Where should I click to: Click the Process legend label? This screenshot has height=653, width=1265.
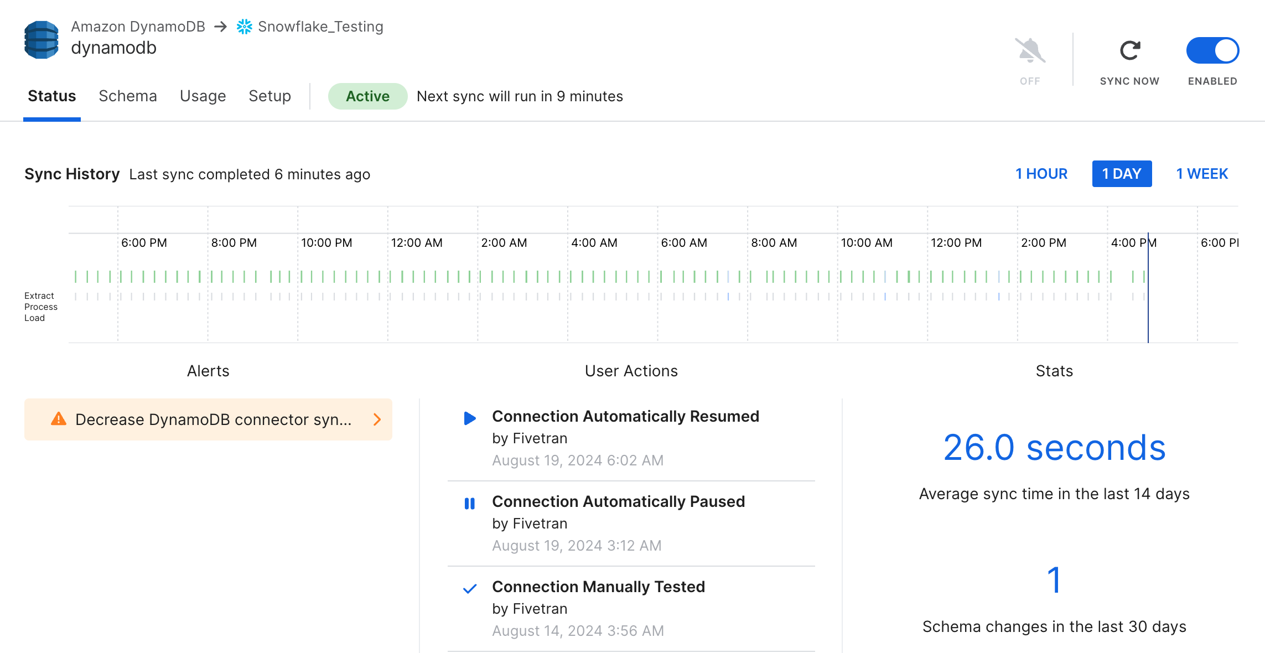[41, 307]
